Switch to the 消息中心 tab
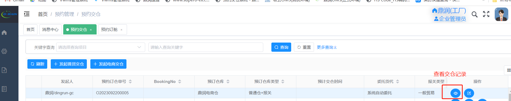Image resolution: width=511 pixels, height=101 pixels. [50, 29]
